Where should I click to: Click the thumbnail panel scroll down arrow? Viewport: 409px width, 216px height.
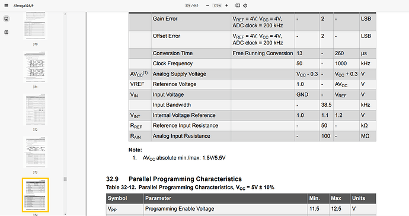[x=65, y=214]
